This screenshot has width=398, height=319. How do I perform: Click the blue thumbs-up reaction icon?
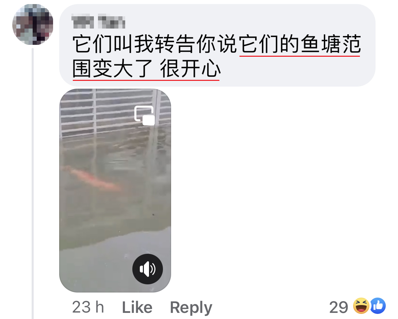point(378,306)
